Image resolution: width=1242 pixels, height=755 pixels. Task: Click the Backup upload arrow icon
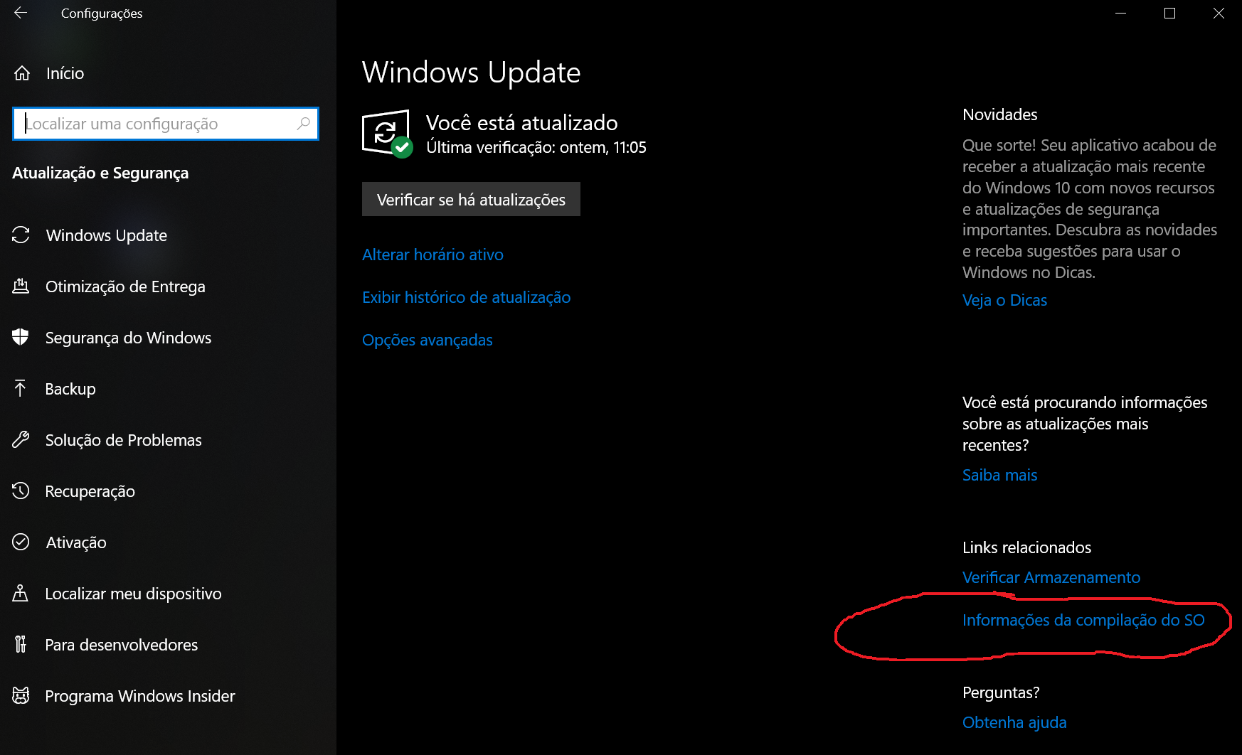click(x=21, y=389)
